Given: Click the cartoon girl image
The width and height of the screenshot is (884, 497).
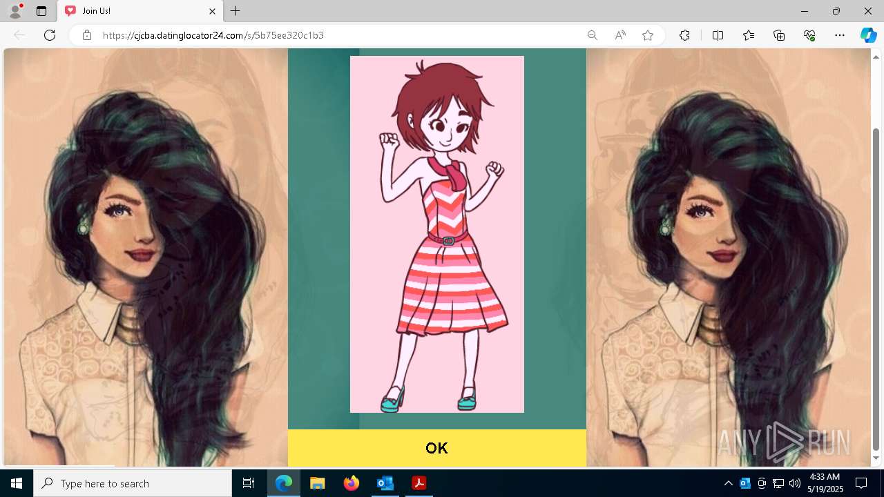Looking at the screenshot, I should click(437, 234).
